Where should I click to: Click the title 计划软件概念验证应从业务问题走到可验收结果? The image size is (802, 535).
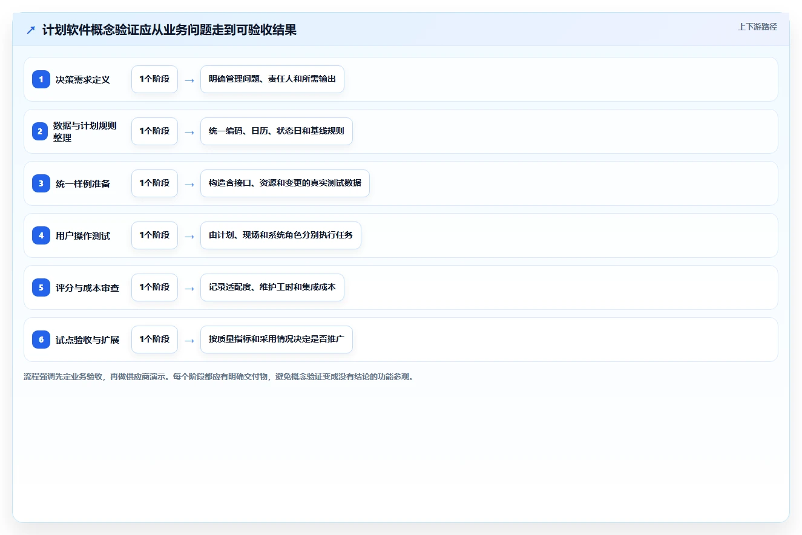point(169,30)
